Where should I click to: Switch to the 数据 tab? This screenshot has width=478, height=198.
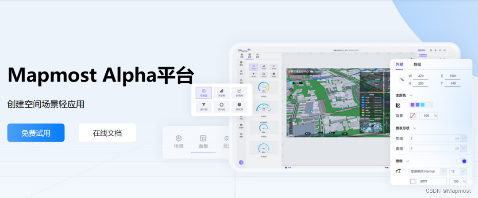tap(417, 64)
